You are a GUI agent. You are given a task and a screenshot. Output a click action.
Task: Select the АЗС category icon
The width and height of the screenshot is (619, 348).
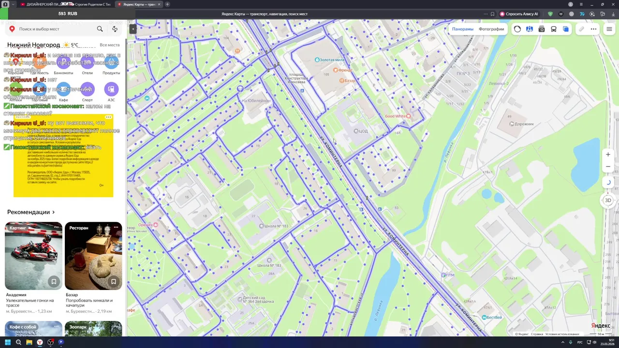point(111,89)
